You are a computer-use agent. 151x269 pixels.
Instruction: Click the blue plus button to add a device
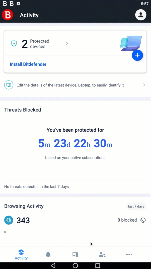point(137,55)
